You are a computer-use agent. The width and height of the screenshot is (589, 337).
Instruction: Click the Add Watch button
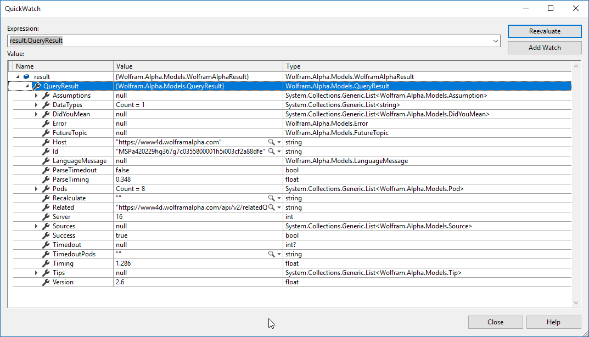pos(545,48)
